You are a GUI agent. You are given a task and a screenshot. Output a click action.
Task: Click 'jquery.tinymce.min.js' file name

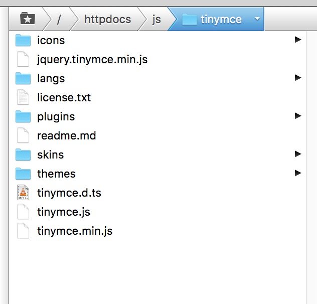click(x=92, y=60)
